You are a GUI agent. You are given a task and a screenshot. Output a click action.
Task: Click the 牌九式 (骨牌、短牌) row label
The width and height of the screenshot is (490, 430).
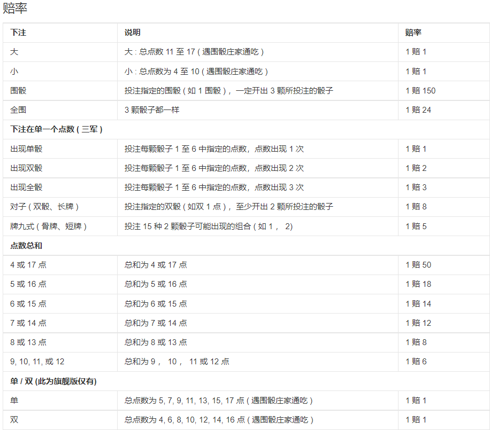49,226
